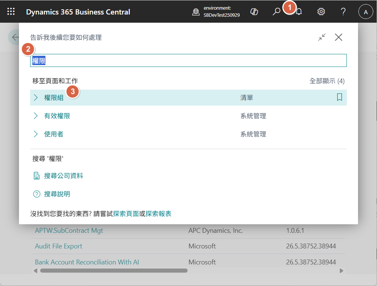
Task: Open the app launcher waffle menu
Action: pyautogui.click(x=11, y=11)
